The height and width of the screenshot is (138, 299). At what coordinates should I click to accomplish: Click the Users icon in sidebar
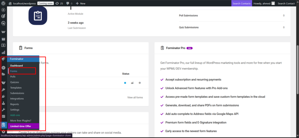pos(3,103)
